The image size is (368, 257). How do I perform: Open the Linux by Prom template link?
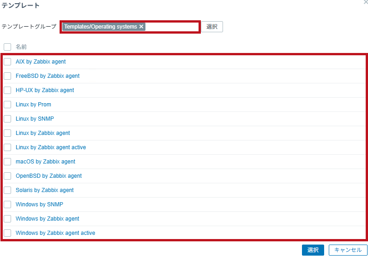tap(33, 105)
